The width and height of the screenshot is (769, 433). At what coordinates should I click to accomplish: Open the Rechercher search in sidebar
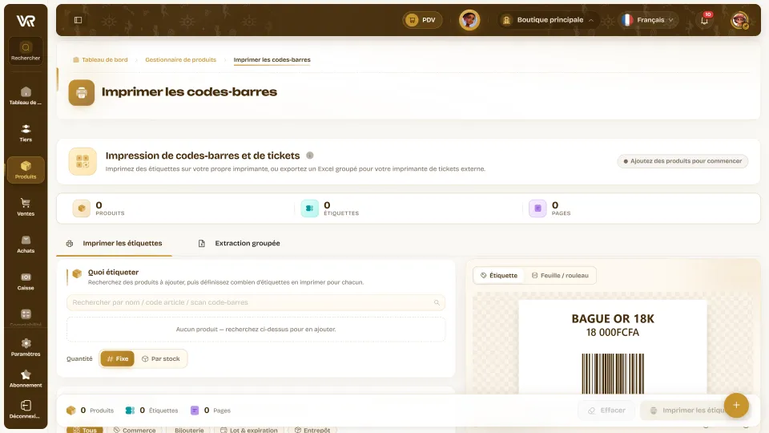pos(26,51)
